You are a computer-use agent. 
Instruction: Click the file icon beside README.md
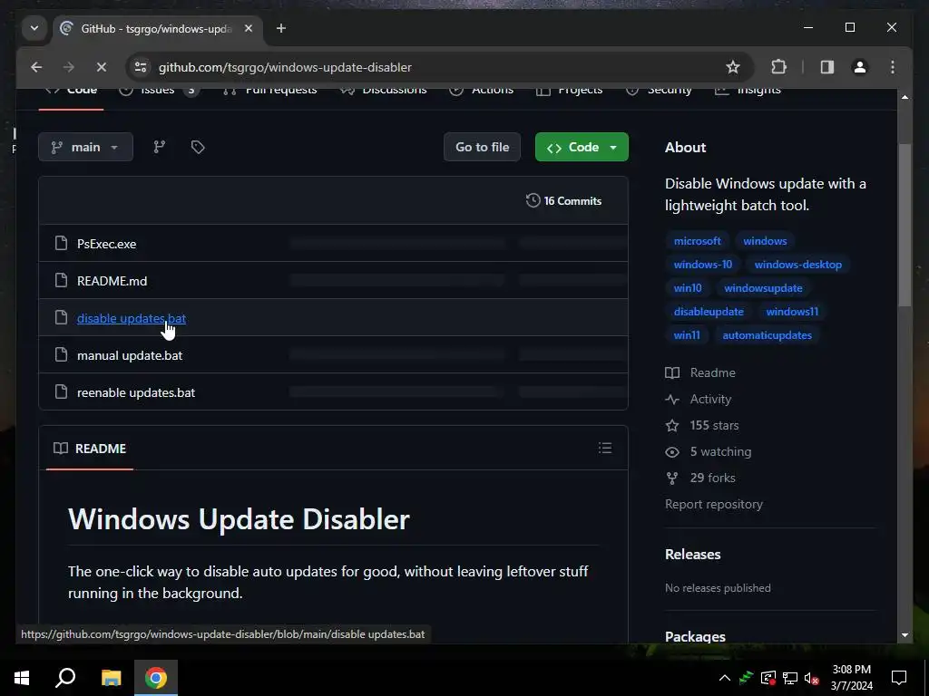click(x=61, y=280)
